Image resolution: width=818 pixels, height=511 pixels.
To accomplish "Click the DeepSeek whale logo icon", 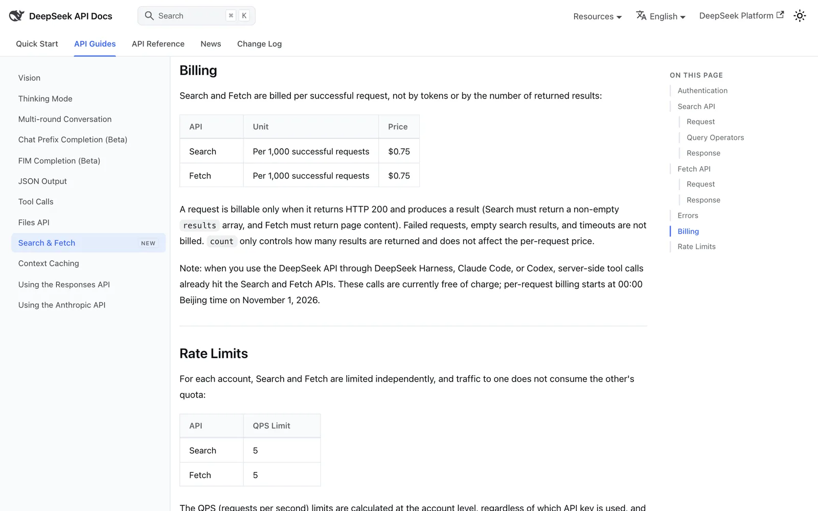I will [x=16, y=16].
